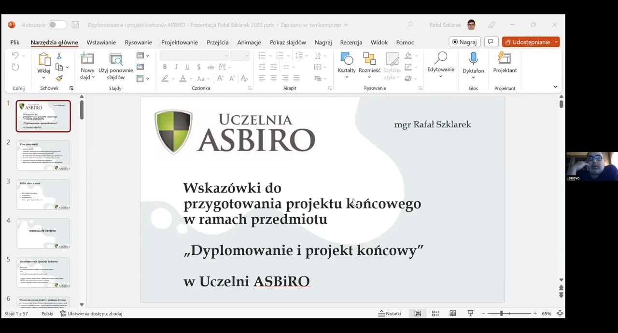Undo the last action (Cofnij)
This screenshot has height=333, width=618.
[15, 56]
